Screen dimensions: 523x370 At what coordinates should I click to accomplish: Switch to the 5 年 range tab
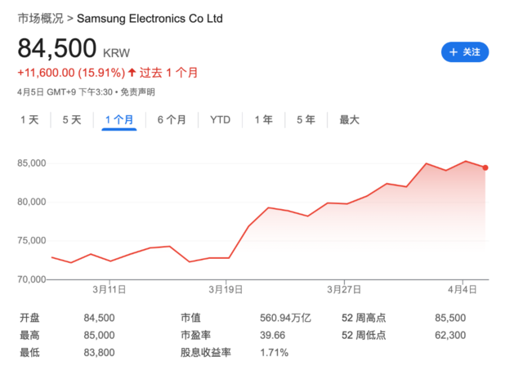coord(306,120)
